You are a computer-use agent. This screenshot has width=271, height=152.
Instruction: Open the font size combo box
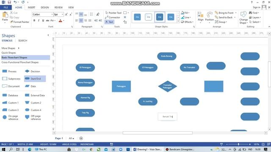[58, 14]
